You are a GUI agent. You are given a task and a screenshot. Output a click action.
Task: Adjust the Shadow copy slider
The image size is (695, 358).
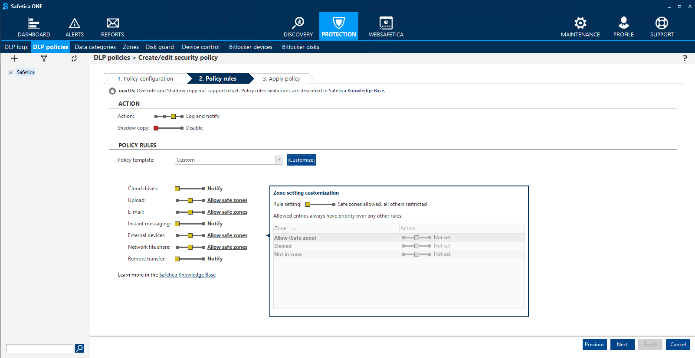point(169,128)
